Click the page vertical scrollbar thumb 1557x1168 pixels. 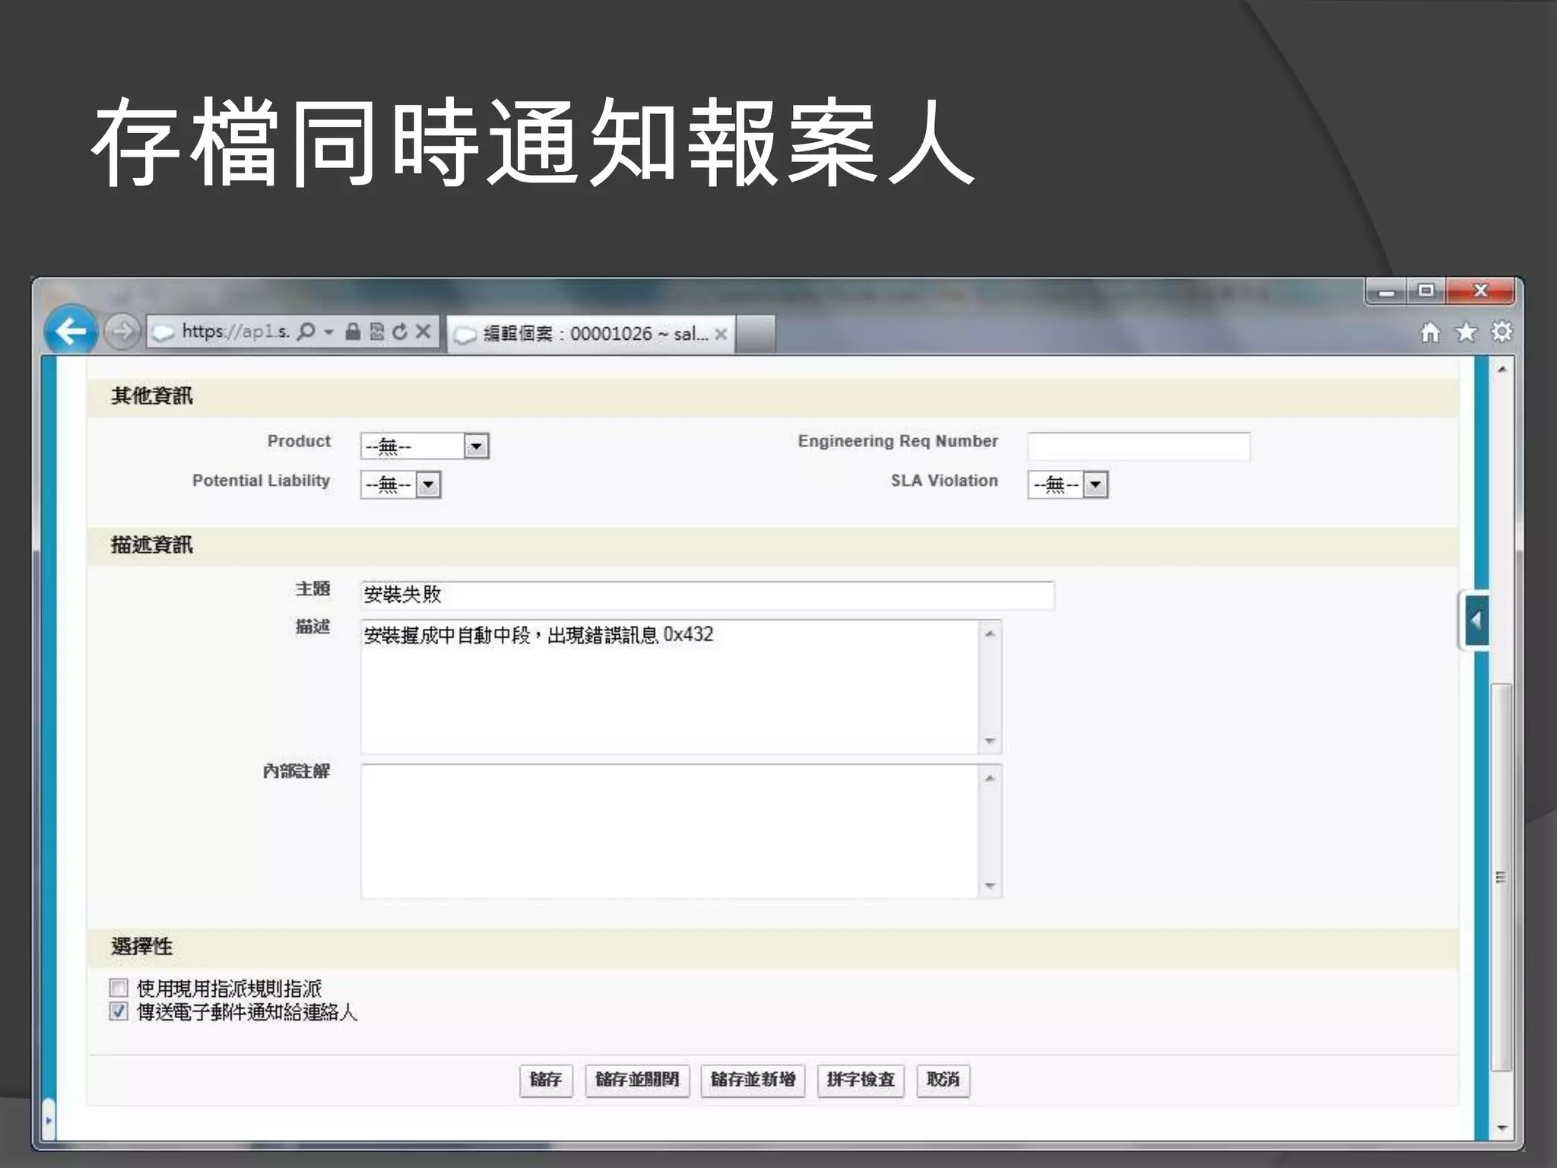pos(1502,877)
